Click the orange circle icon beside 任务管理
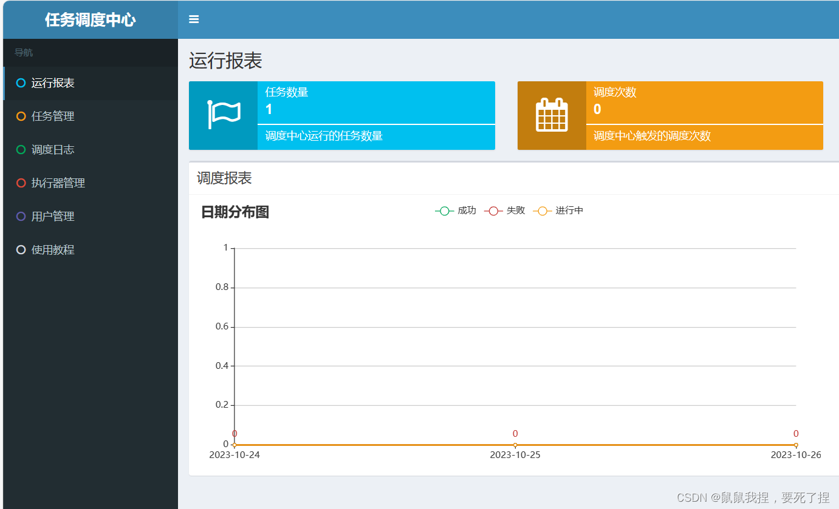 pos(21,116)
